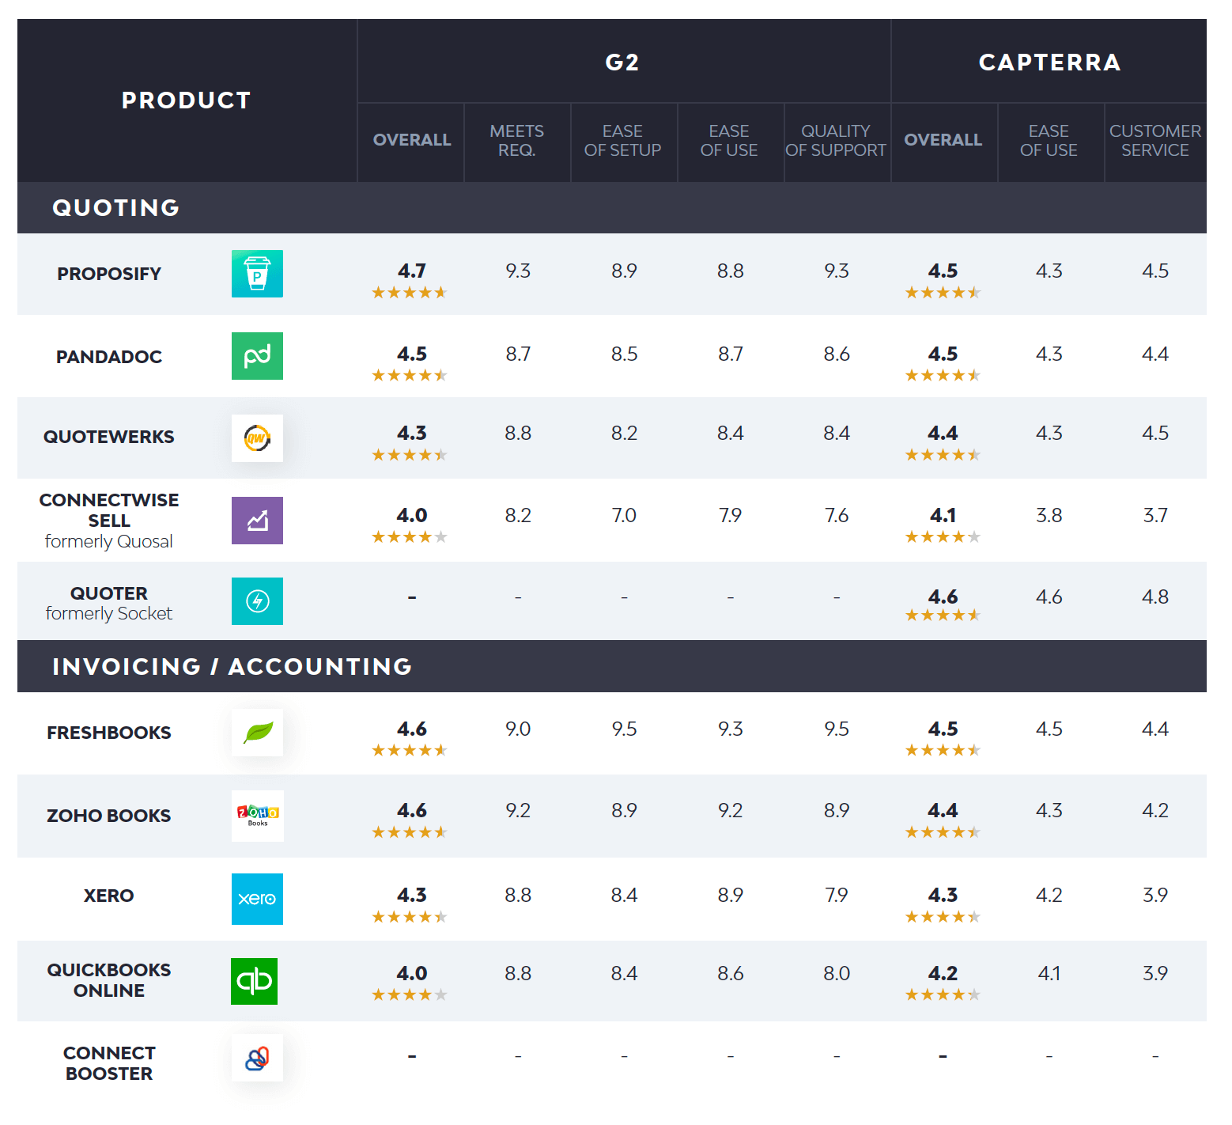The height and width of the screenshot is (1125, 1232).
Task: Click the Invoicing / Accounting section heading
Action: (232, 666)
